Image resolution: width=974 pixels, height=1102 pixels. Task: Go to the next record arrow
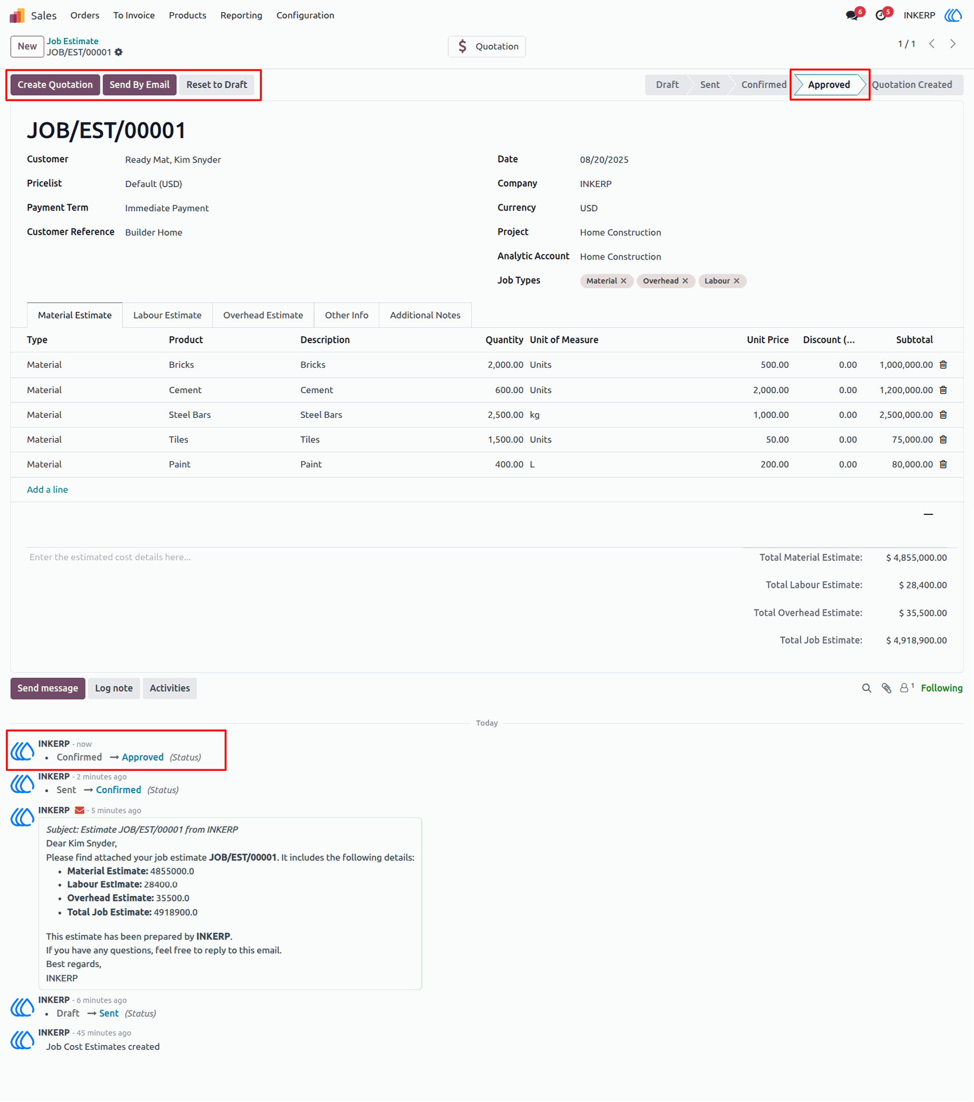pyautogui.click(x=953, y=44)
